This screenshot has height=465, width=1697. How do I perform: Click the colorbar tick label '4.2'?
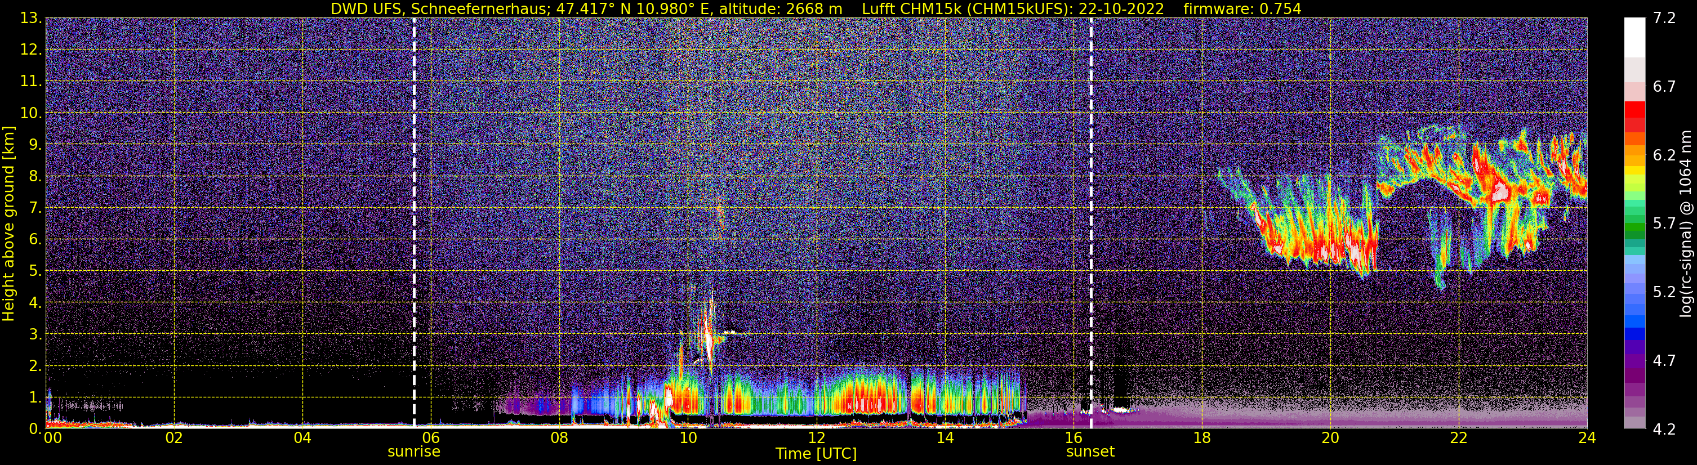[x=1664, y=429]
